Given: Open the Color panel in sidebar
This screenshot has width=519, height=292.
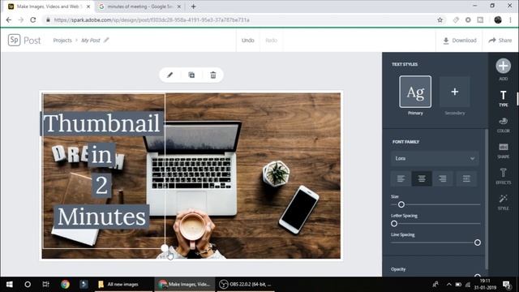Looking at the screenshot, I should coord(503,124).
